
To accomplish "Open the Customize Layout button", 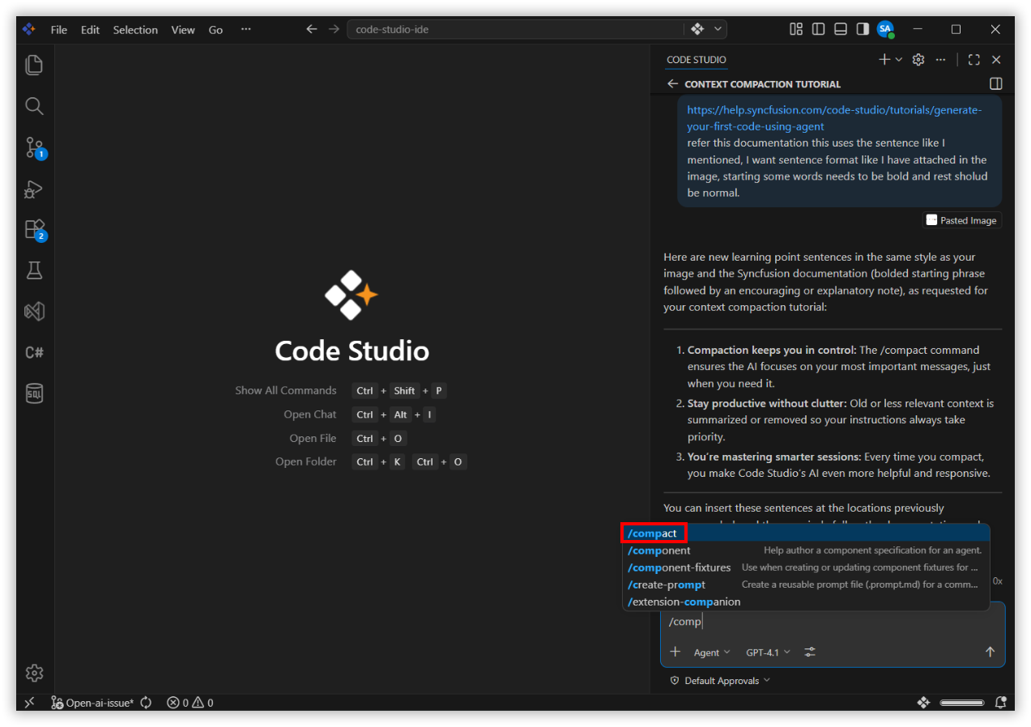I will (796, 29).
